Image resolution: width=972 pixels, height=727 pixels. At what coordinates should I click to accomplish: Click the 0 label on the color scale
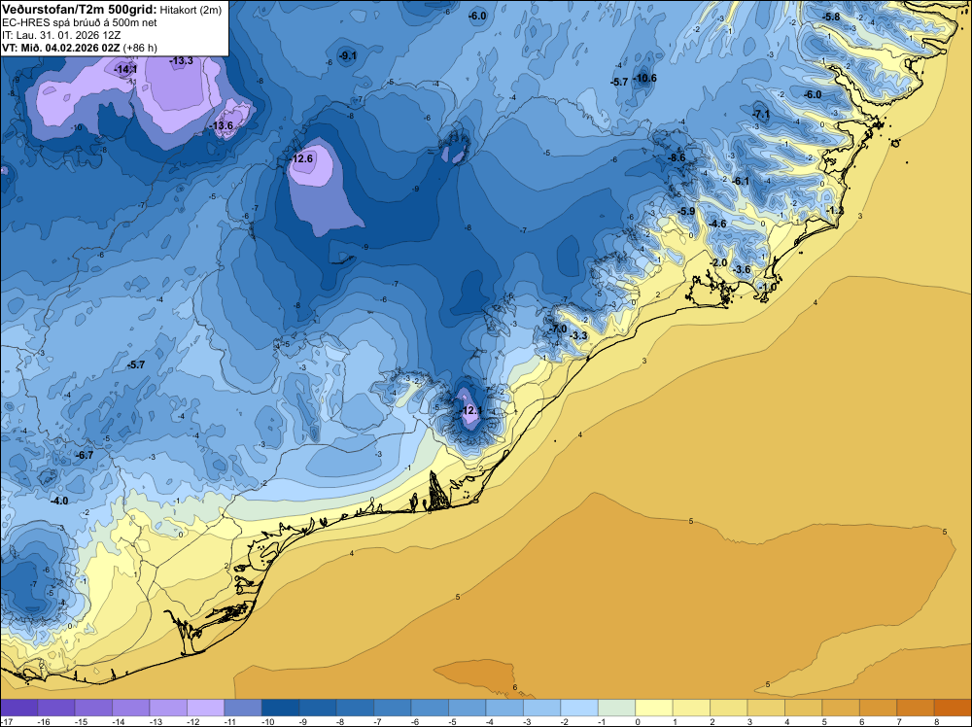click(637, 721)
